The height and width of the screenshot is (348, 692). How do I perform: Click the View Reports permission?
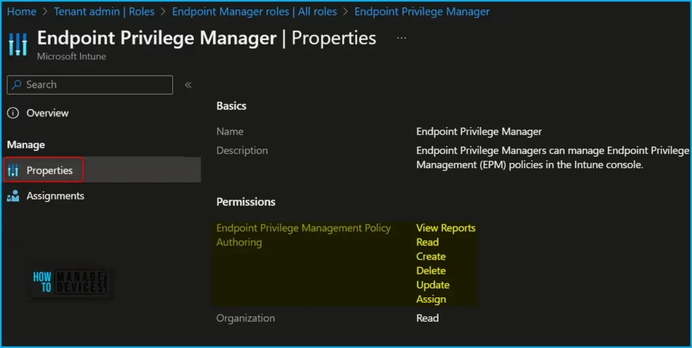click(446, 228)
